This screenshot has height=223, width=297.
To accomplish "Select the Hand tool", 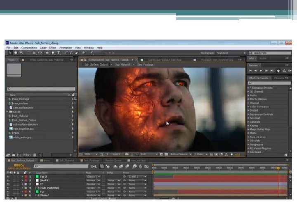I will tap(16, 53).
